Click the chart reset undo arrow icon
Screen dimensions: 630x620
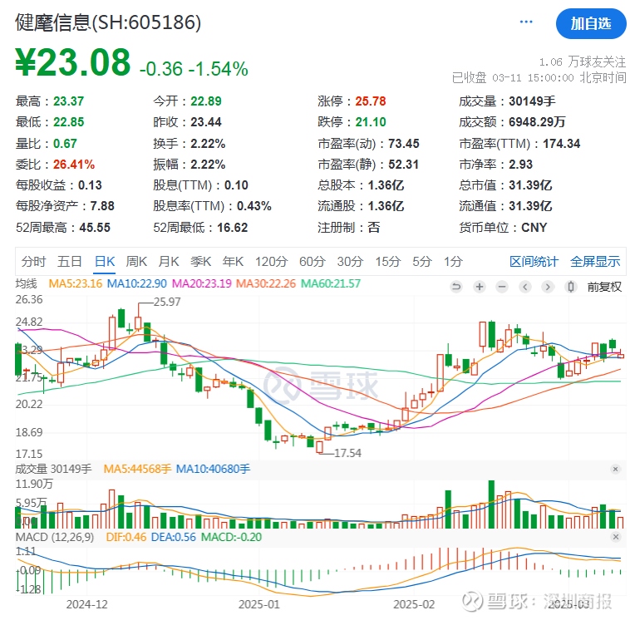[456, 287]
